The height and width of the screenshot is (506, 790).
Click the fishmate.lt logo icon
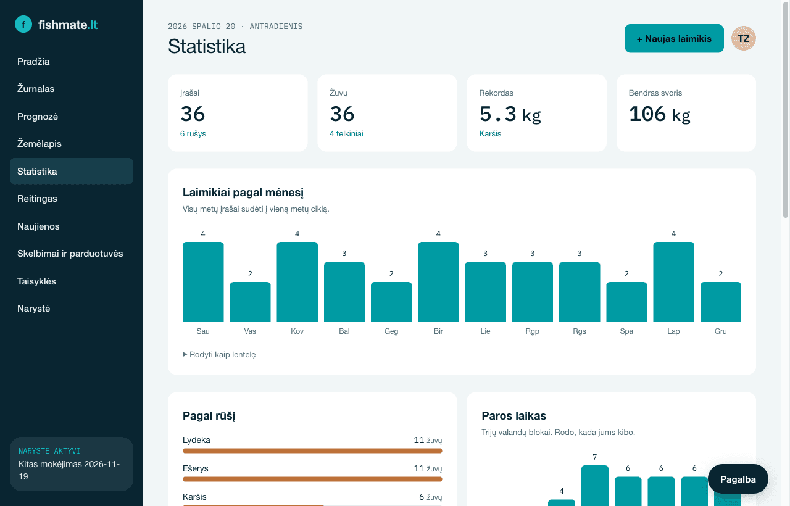(23, 24)
